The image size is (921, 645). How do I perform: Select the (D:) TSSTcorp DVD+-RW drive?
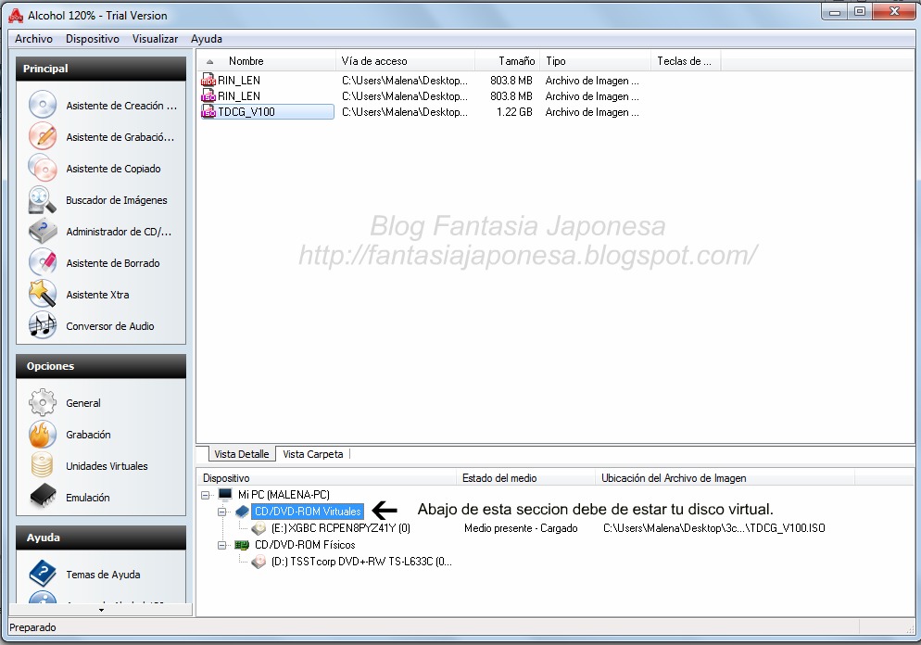coord(361,562)
